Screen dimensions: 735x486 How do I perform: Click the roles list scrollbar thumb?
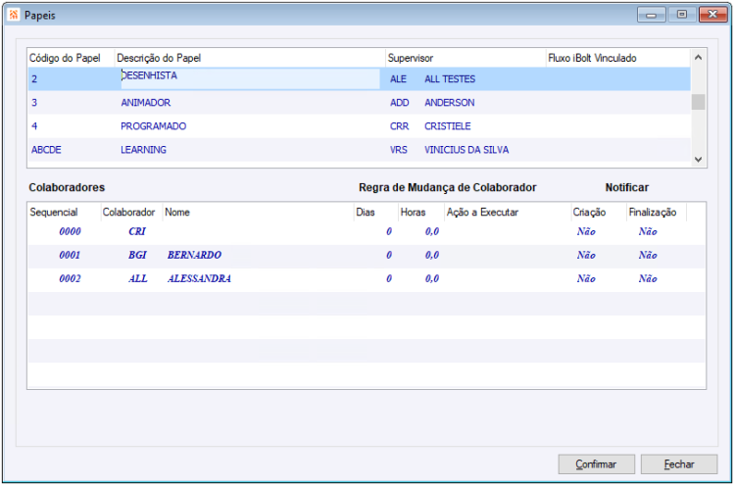coord(698,102)
